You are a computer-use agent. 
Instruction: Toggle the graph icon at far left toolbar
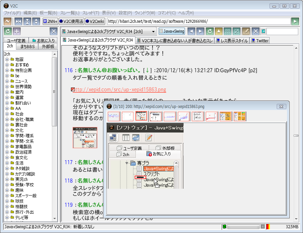(x=8, y=21)
